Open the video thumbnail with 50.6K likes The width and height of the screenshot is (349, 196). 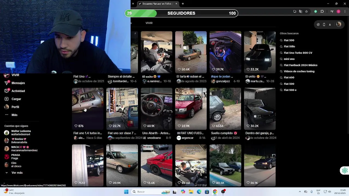(191, 52)
